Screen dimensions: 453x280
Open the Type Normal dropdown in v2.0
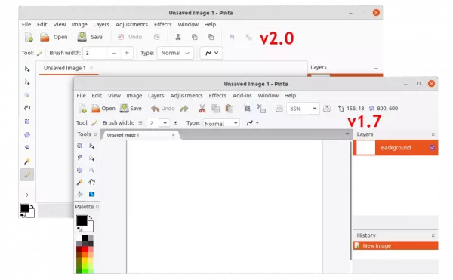(x=175, y=53)
